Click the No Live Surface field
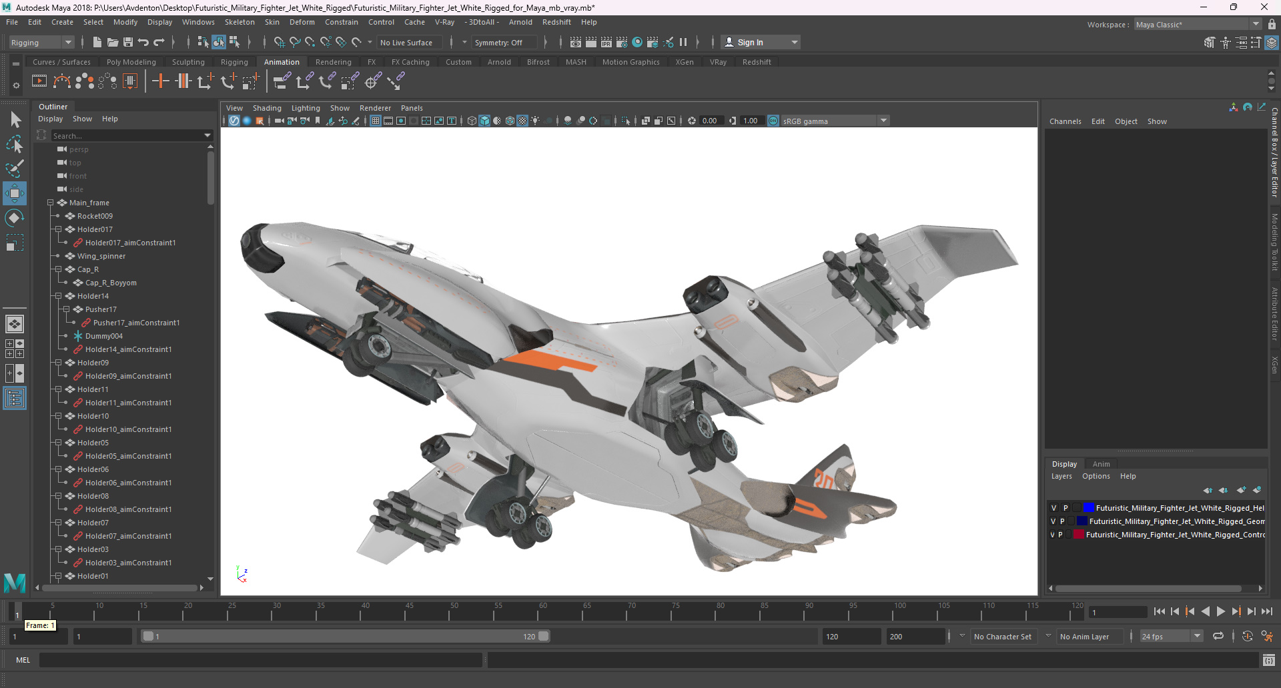1281x688 pixels. pyautogui.click(x=408, y=42)
